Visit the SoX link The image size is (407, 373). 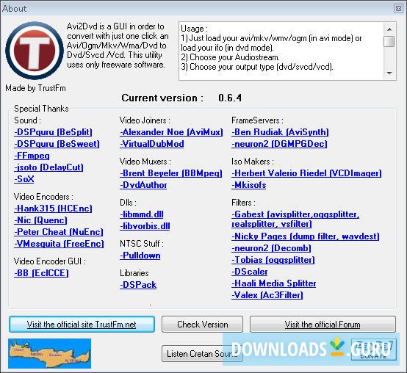24,179
